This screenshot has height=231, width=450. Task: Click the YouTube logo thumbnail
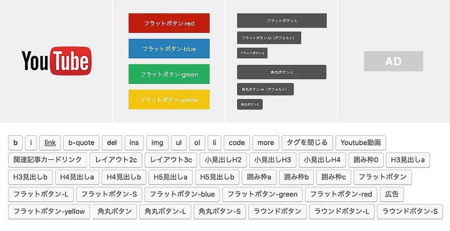tap(56, 61)
